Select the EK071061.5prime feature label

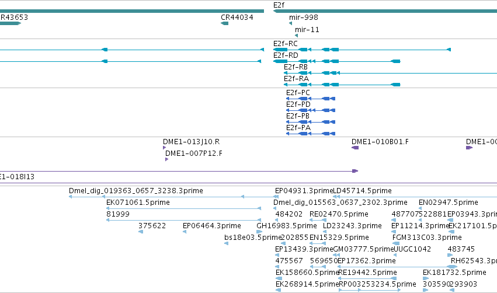click(x=138, y=203)
